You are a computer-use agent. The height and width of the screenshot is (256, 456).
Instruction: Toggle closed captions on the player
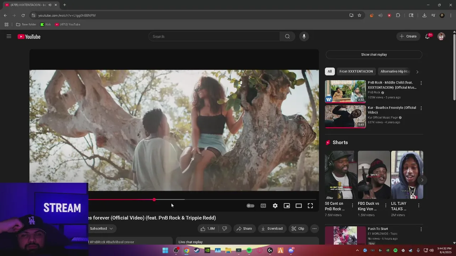click(x=263, y=206)
